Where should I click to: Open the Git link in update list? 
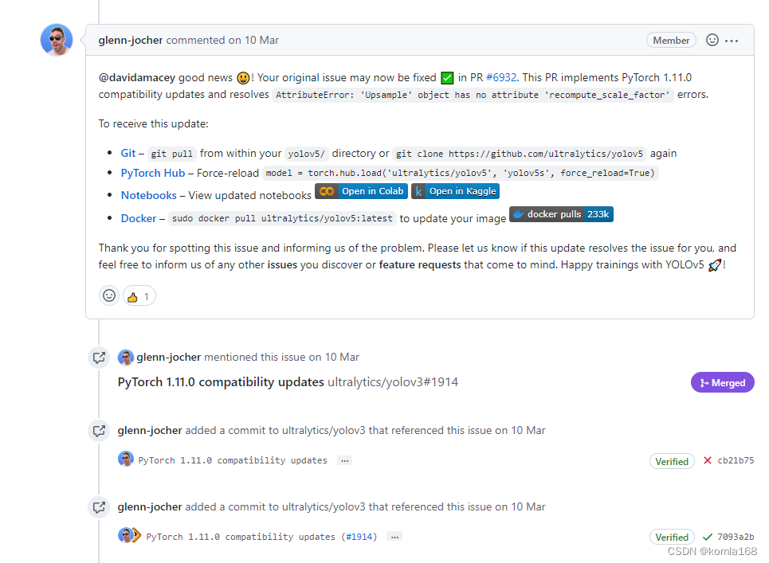128,154
